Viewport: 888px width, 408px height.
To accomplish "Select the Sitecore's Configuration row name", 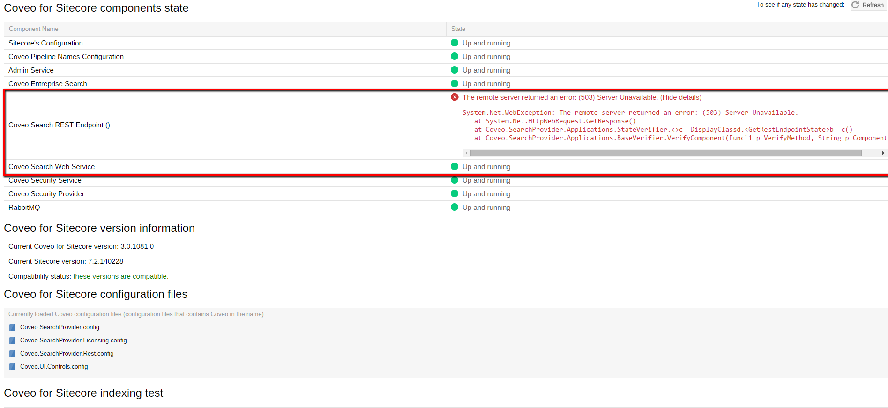I will (45, 43).
